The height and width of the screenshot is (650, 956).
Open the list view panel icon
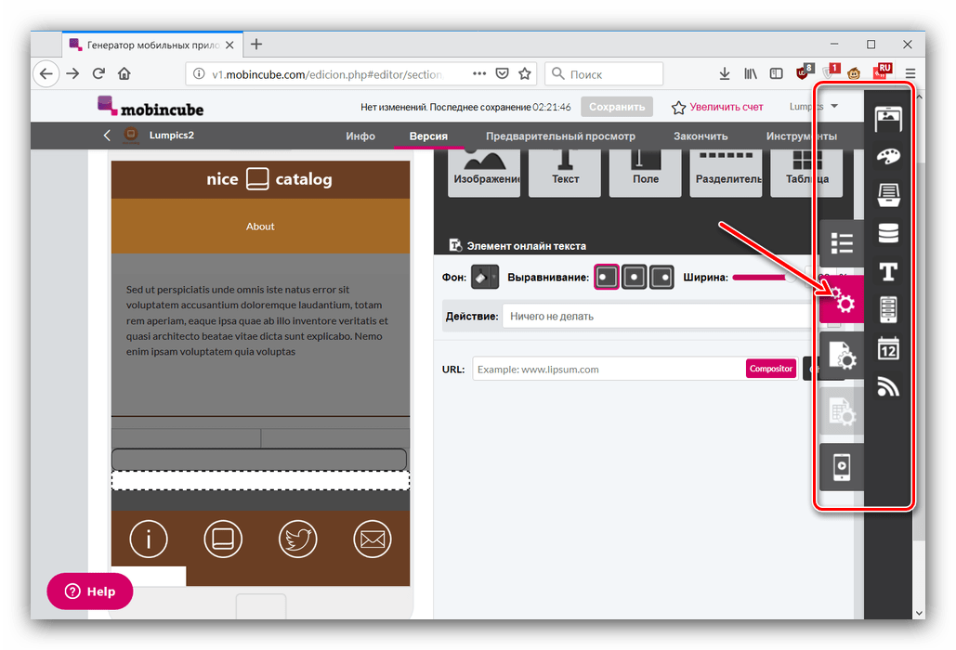pyautogui.click(x=842, y=243)
